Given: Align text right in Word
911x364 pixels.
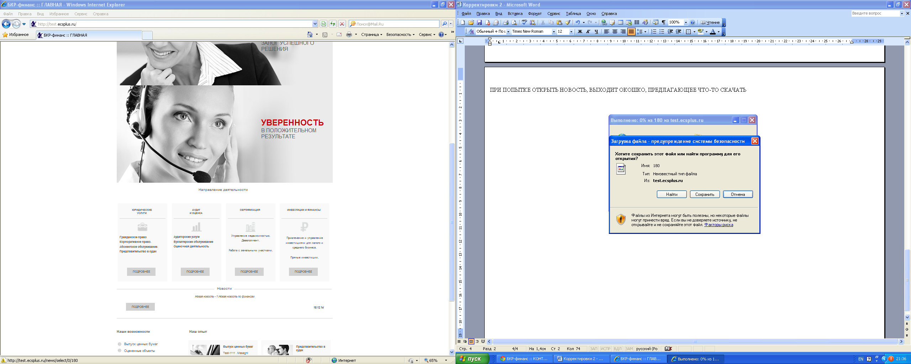Looking at the screenshot, I should tap(623, 31).
